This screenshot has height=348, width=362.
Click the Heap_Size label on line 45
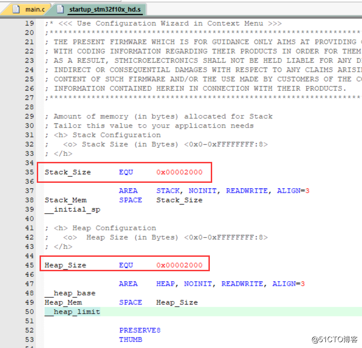click(65, 265)
